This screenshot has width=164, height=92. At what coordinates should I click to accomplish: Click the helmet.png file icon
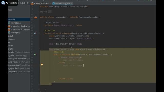point(9,23)
